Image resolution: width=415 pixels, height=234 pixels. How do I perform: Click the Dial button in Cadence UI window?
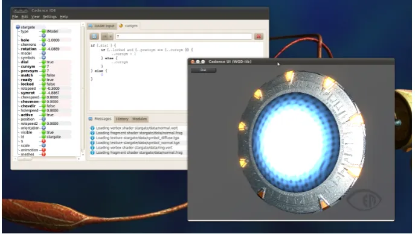tap(203, 70)
